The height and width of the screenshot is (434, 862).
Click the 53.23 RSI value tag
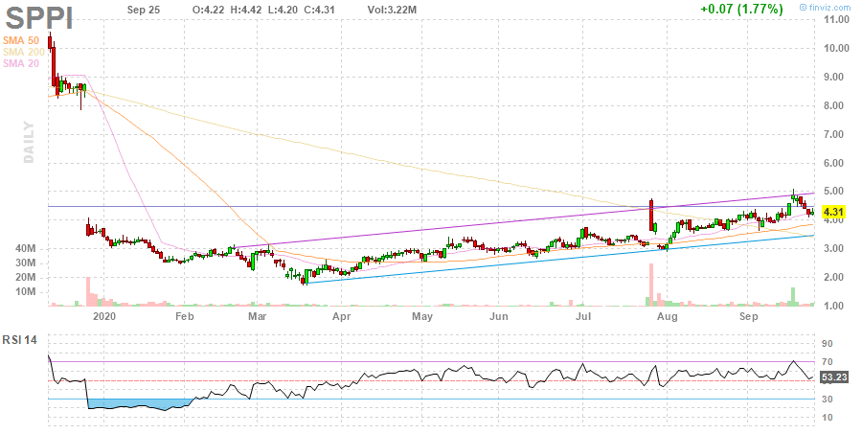coord(834,377)
